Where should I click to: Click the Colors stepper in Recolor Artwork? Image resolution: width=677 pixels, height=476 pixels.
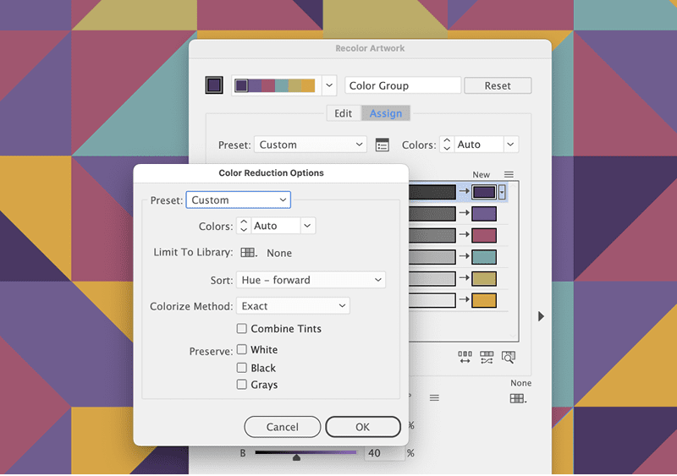[447, 144]
